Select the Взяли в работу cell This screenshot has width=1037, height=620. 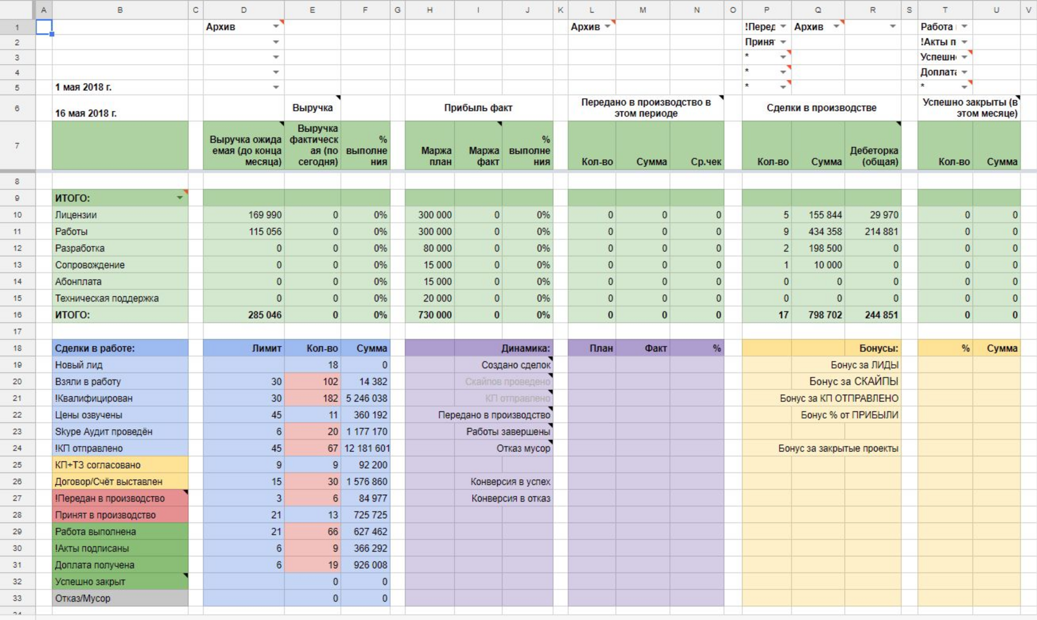[120, 381]
